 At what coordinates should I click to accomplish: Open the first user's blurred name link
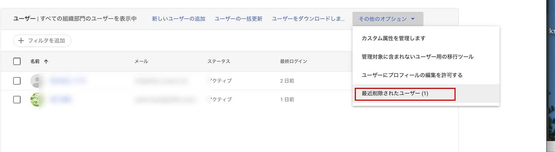tap(68, 81)
